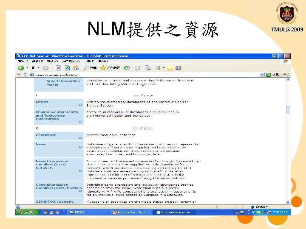
Task: Open the Windows Start button
Action: click(x=27, y=212)
